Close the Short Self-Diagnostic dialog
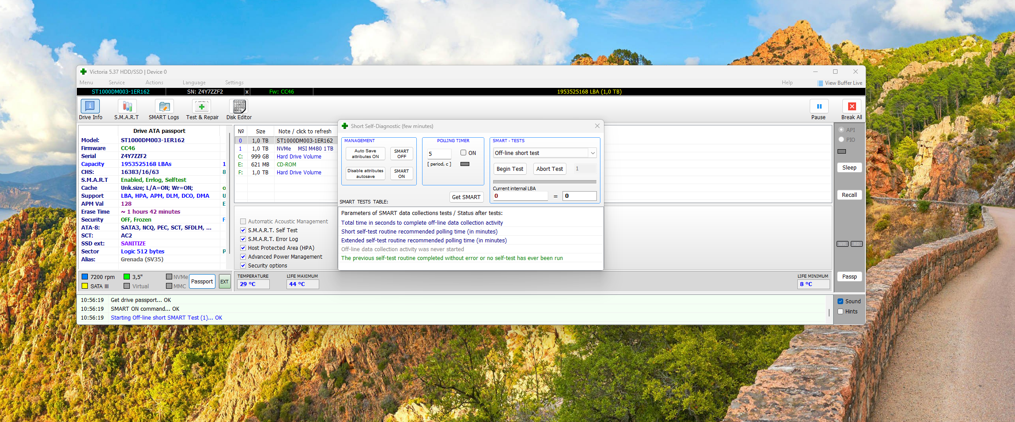Screen dimensions: 1015x422 click(x=597, y=126)
